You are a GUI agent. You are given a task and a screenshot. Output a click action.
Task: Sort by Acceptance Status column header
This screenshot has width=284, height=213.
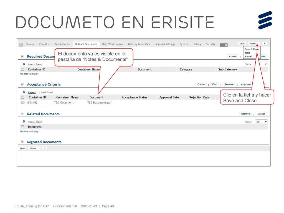(135, 97)
